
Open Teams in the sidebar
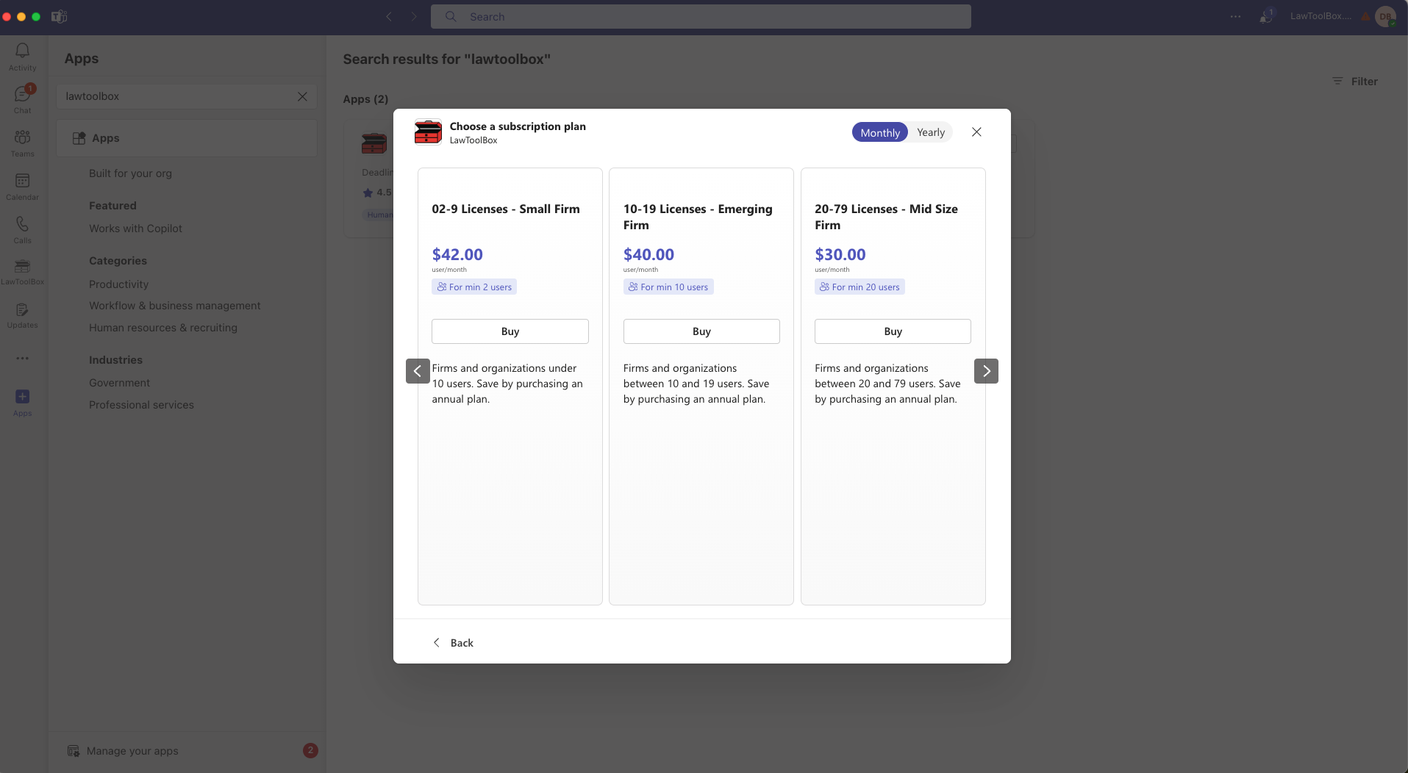23,143
